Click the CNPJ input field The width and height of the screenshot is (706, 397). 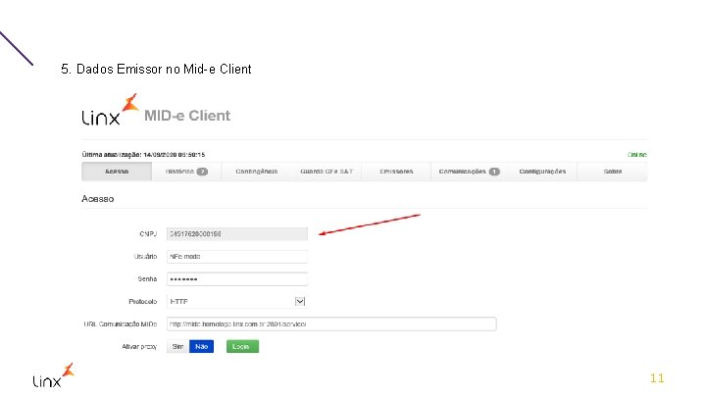click(237, 234)
